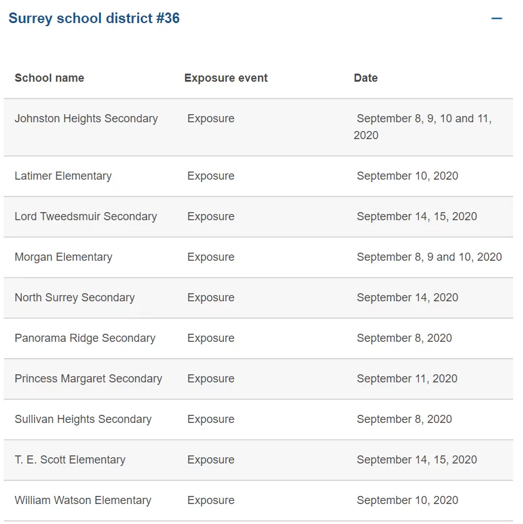The height and width of the screenshot is (524, 523).
Task: Click Princess Margaret's September 11, 2020 date
Action: point(407,379)
